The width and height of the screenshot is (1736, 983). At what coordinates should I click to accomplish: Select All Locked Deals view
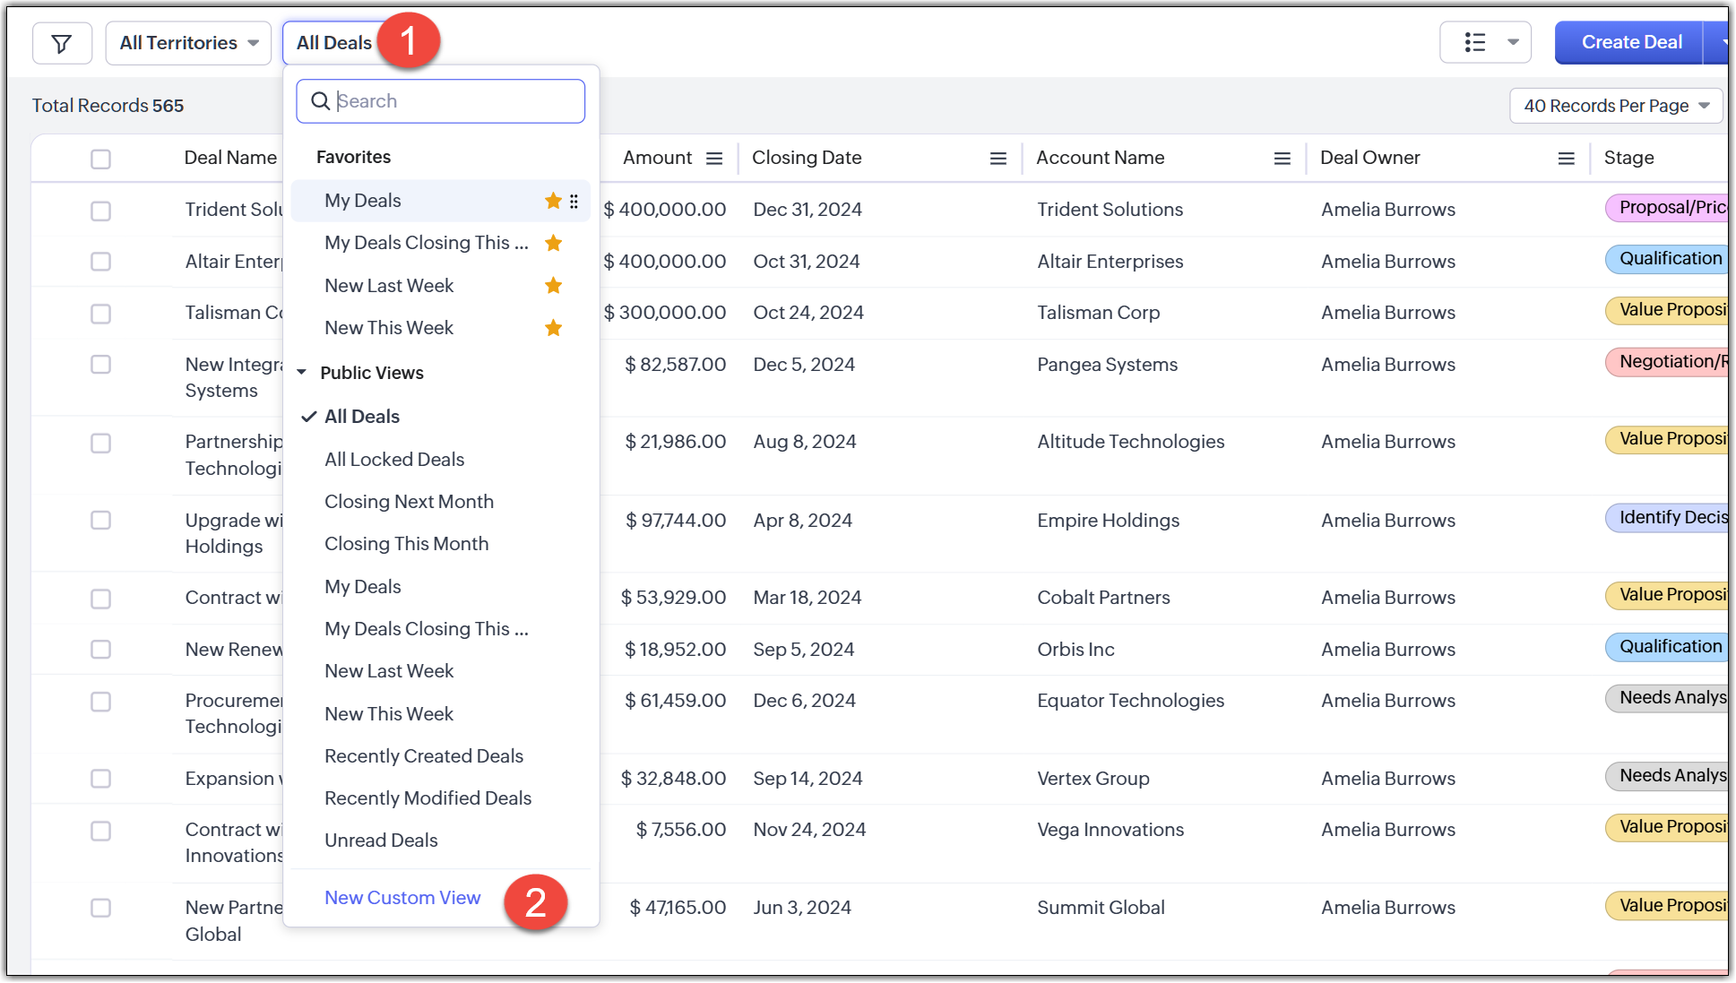coord(394,460)
